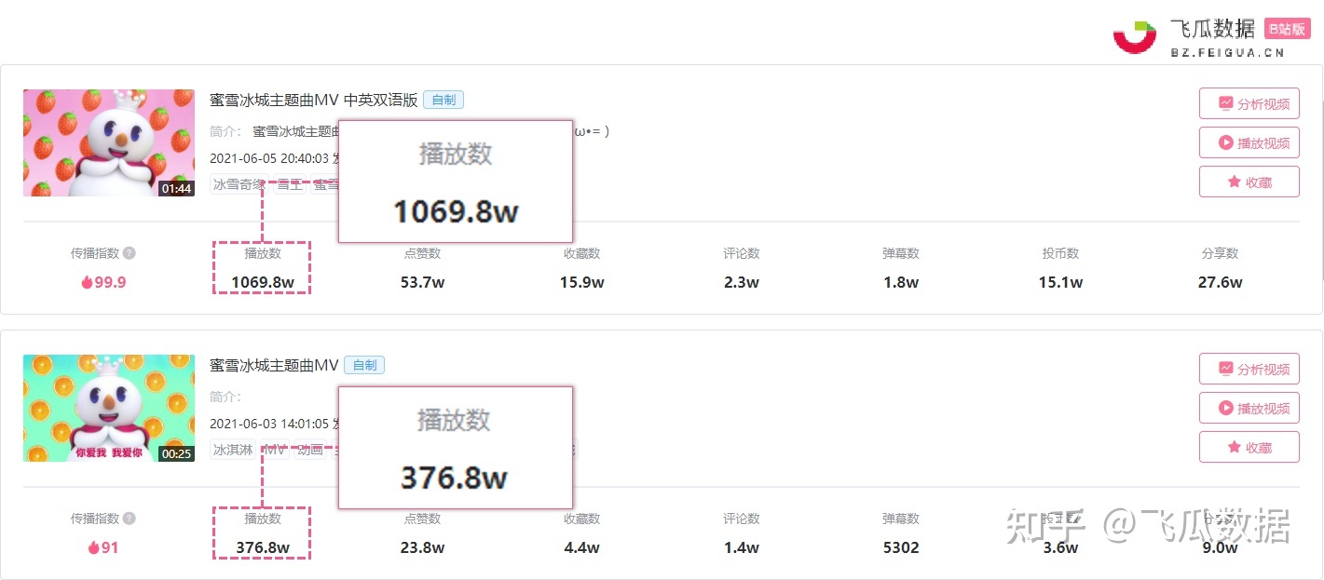This screenshot has height=580, width=1324.
Task: Open the 蜜雪冰城主题曲MV 中英双语版 title link
Action: [313, 101]
